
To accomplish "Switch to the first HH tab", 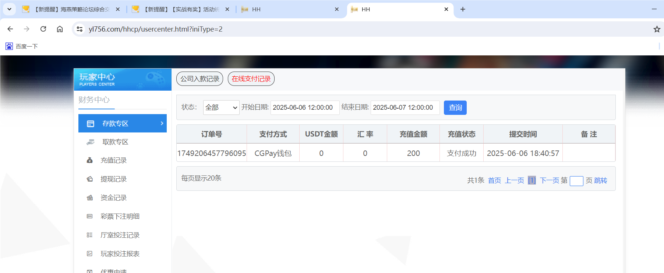I will click(x=290, y=9).
